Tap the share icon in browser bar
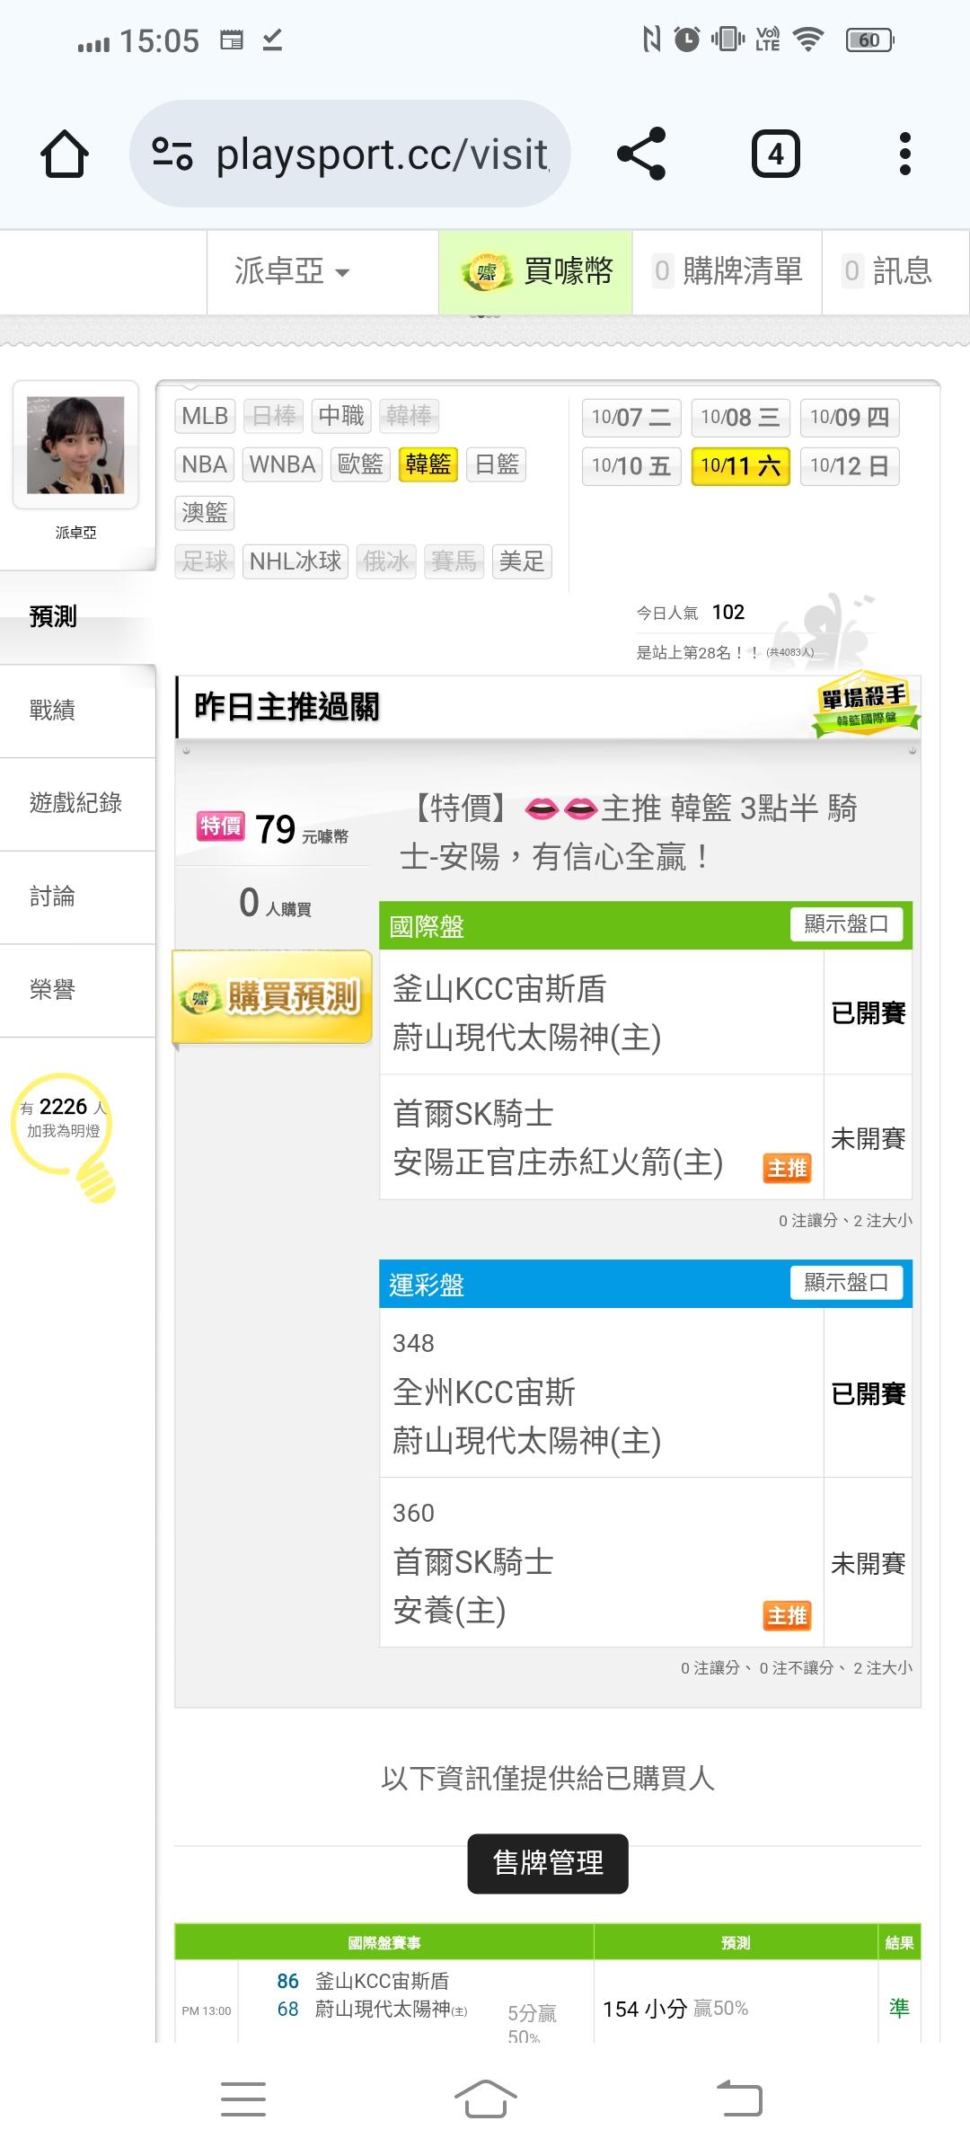 641,154
